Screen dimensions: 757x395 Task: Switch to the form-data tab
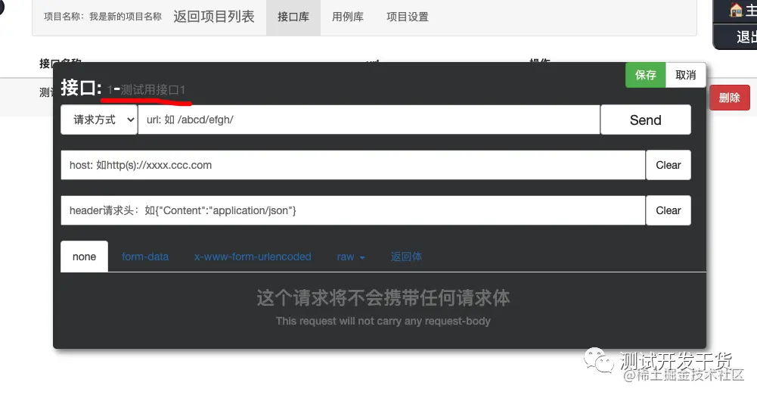pos(145,257)
